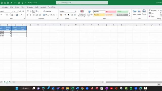162x91 pixels.
Task: Open the Developer ribbon tab
Action: click(x=30, y=7)
